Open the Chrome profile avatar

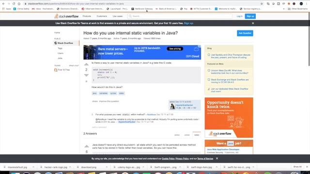tap(301, 4)
